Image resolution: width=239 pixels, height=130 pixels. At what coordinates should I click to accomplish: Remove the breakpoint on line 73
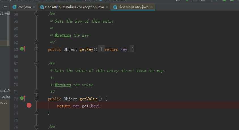point(29,105)
